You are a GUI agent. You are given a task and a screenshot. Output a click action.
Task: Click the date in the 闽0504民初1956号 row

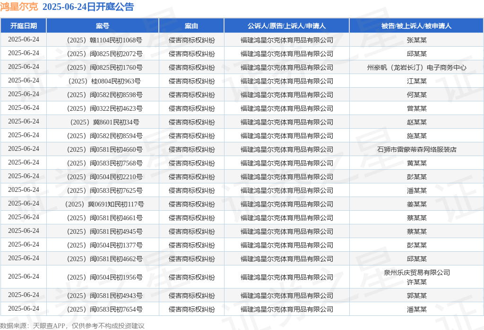coord(24,276)
